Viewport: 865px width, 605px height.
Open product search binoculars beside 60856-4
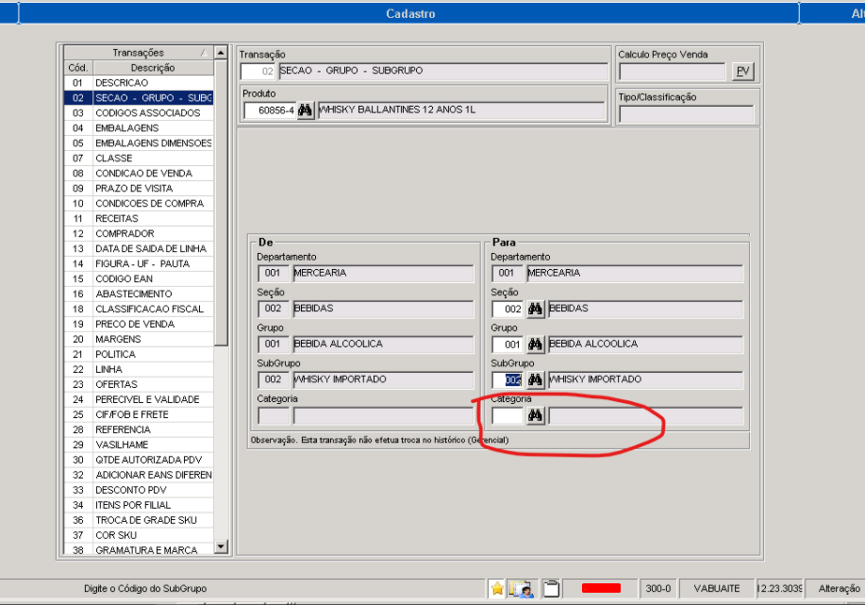tap(305, 110)
